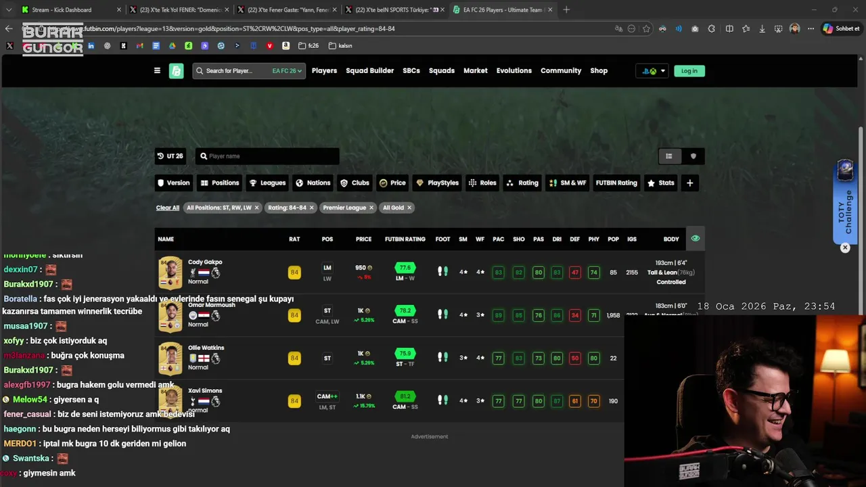Open the Clubs filter
Screen dimensions: 866x487
(x=355, y=183)
